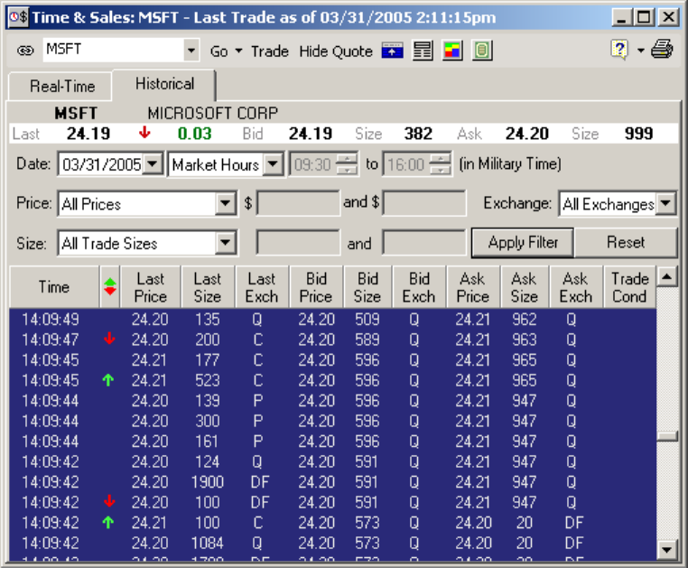This screenshot has width=688, height=568.
Task: Click the last size 1900 cell
Action: pyautogui.click(x=208, y=482)
